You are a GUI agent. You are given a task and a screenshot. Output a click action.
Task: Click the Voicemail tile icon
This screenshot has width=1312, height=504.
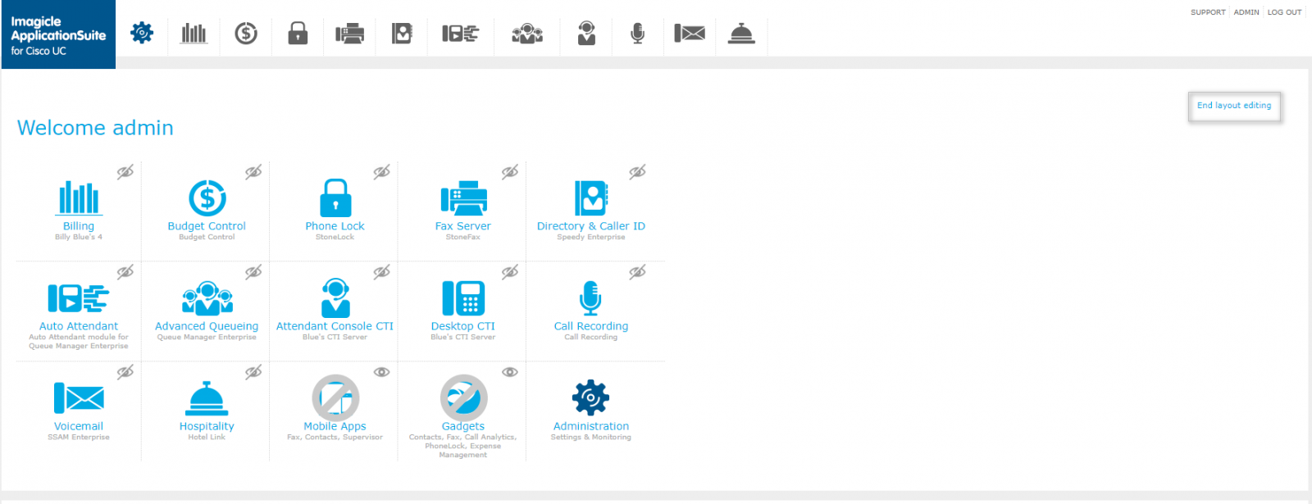click(79, 398)
